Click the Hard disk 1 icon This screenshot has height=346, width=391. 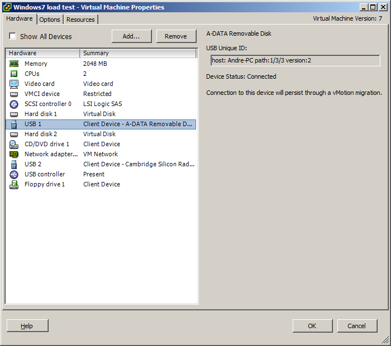pos(14,114)
